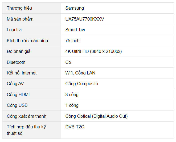The image size is (176, 142).
Task: Select the Wifi, Cổng LAN value
Action: (80, 73)
